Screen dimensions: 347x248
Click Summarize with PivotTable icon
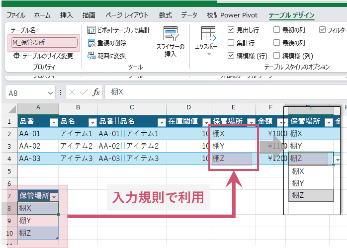pyautogui.click(x=91, y=30)
